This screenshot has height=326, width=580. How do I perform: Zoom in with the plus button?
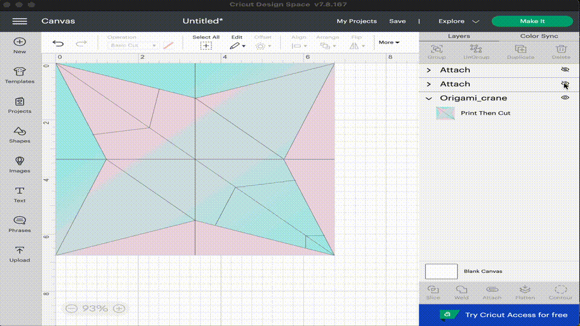tap(119, 308)
